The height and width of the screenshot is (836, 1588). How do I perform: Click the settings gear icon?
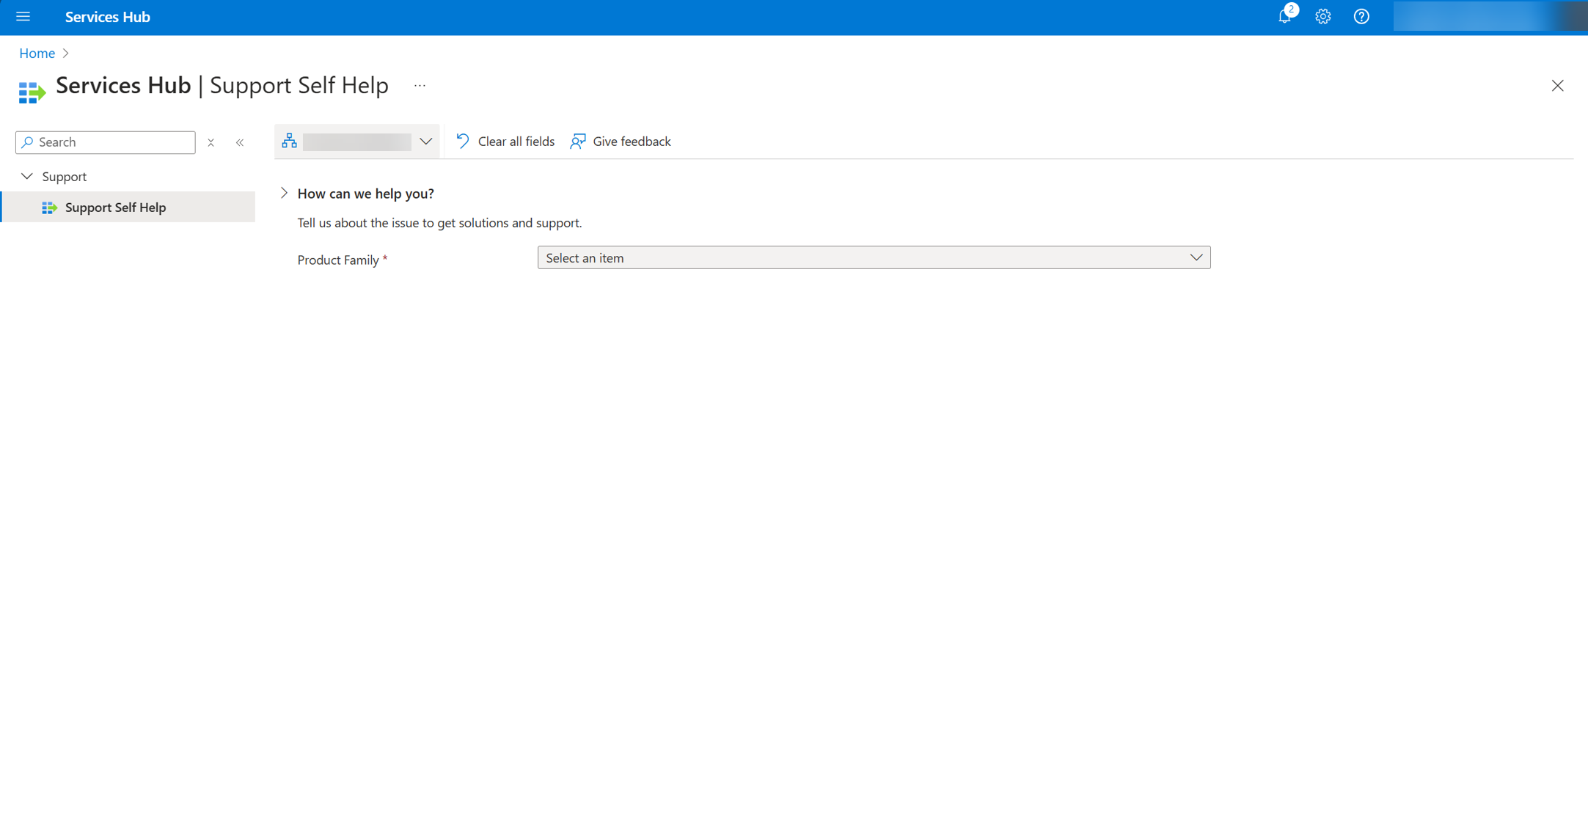1322,17
